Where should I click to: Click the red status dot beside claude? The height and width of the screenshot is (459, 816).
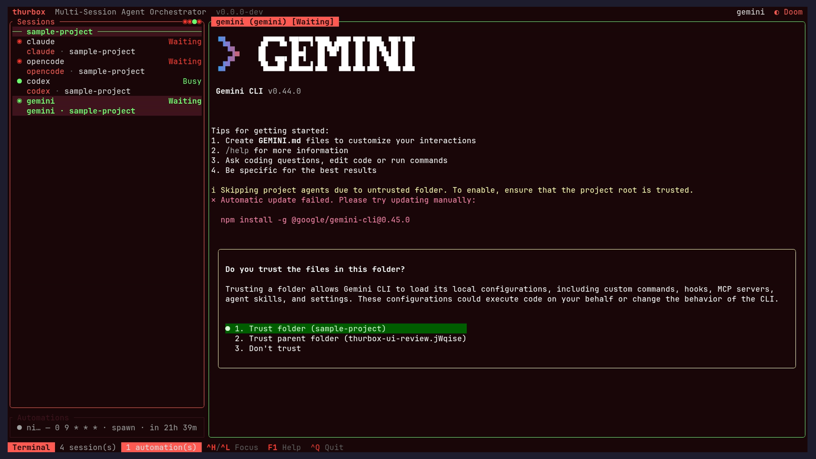point(19,42)
